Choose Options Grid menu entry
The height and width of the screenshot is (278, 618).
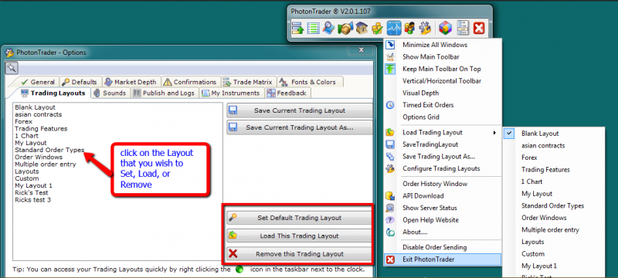[443, 117]
